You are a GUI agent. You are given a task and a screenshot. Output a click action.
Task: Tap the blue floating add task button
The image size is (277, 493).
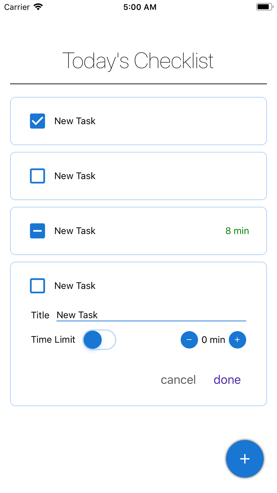pyautogui.click(x=245, y=459)
